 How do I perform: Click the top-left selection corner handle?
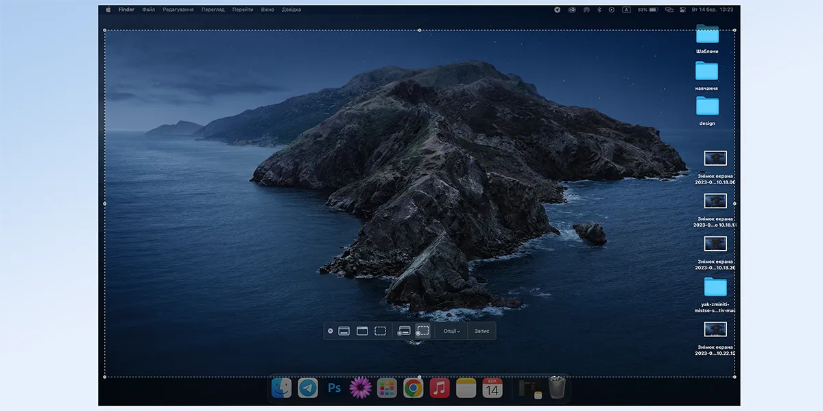105,30
